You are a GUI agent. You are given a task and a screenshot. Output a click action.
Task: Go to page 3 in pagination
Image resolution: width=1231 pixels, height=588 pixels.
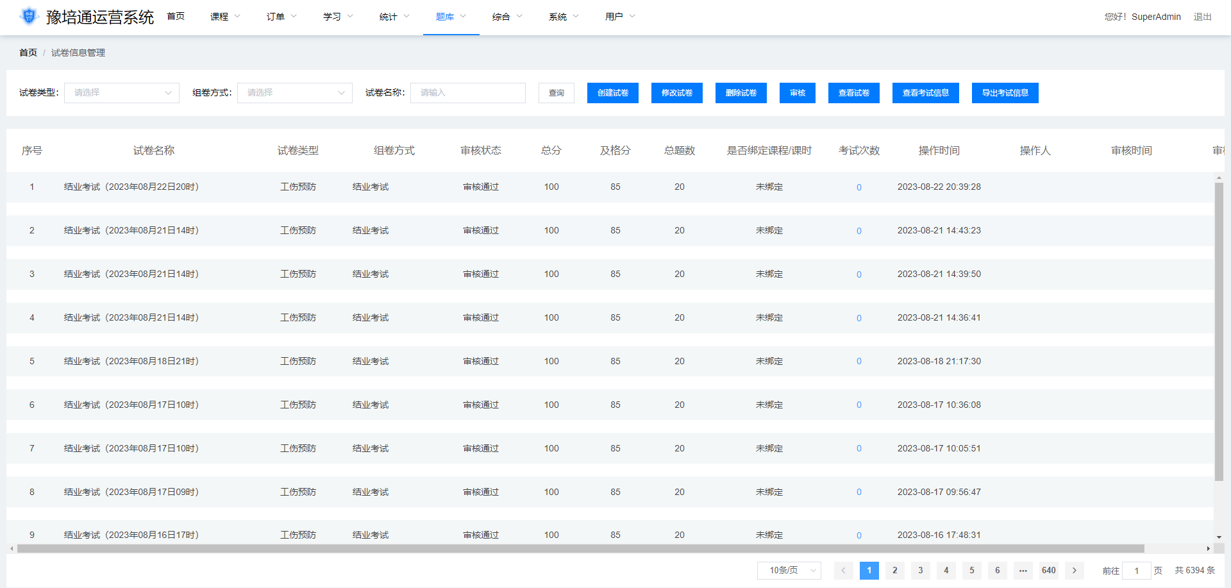pos(921,570)
